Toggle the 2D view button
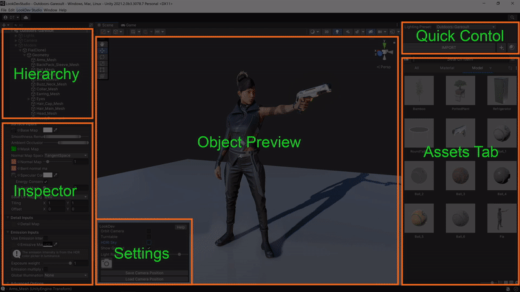The height and width of the screenshot is (292, 520). pos(327,32)
